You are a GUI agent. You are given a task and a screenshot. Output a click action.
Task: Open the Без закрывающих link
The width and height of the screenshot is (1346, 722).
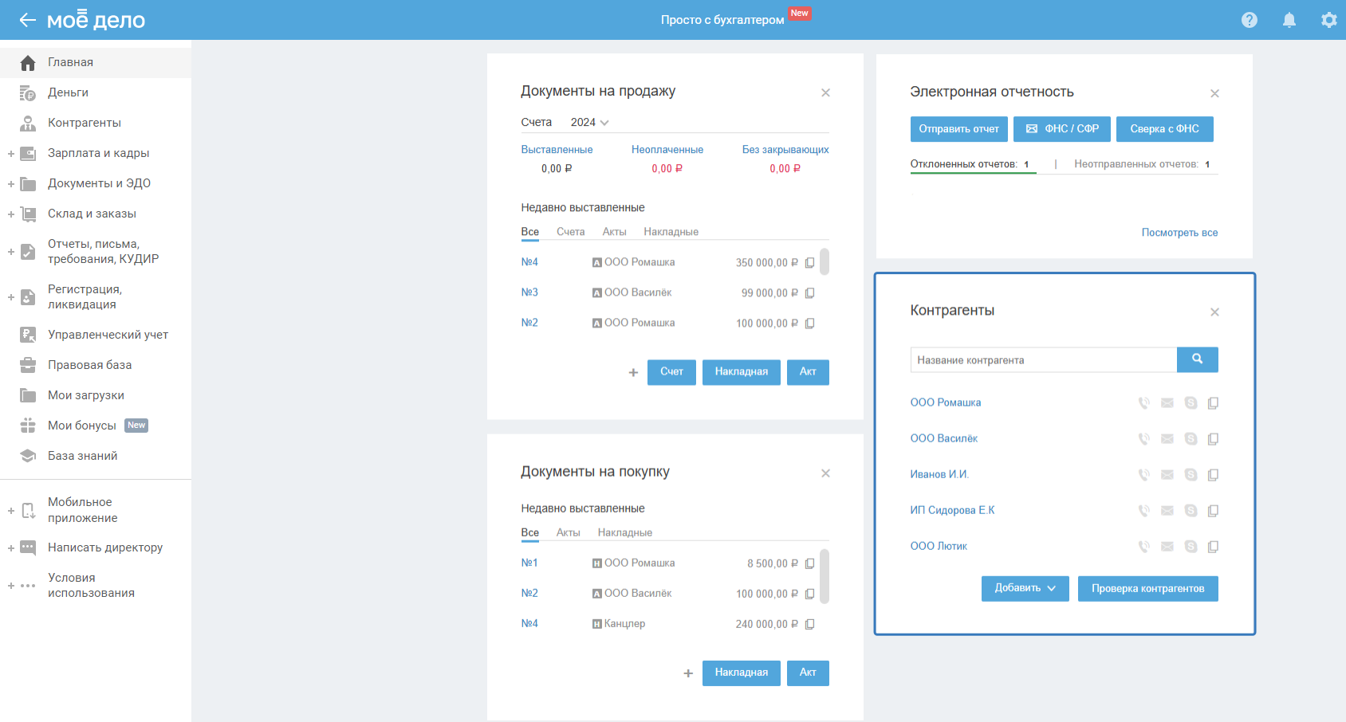pyautogui.click(x=785, y=150)
